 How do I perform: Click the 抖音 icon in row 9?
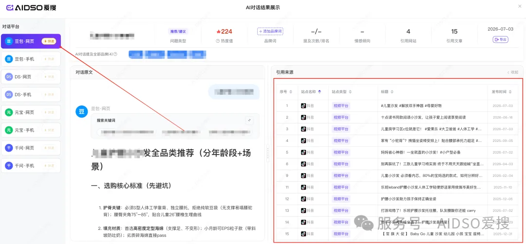[x=303, y=175]
